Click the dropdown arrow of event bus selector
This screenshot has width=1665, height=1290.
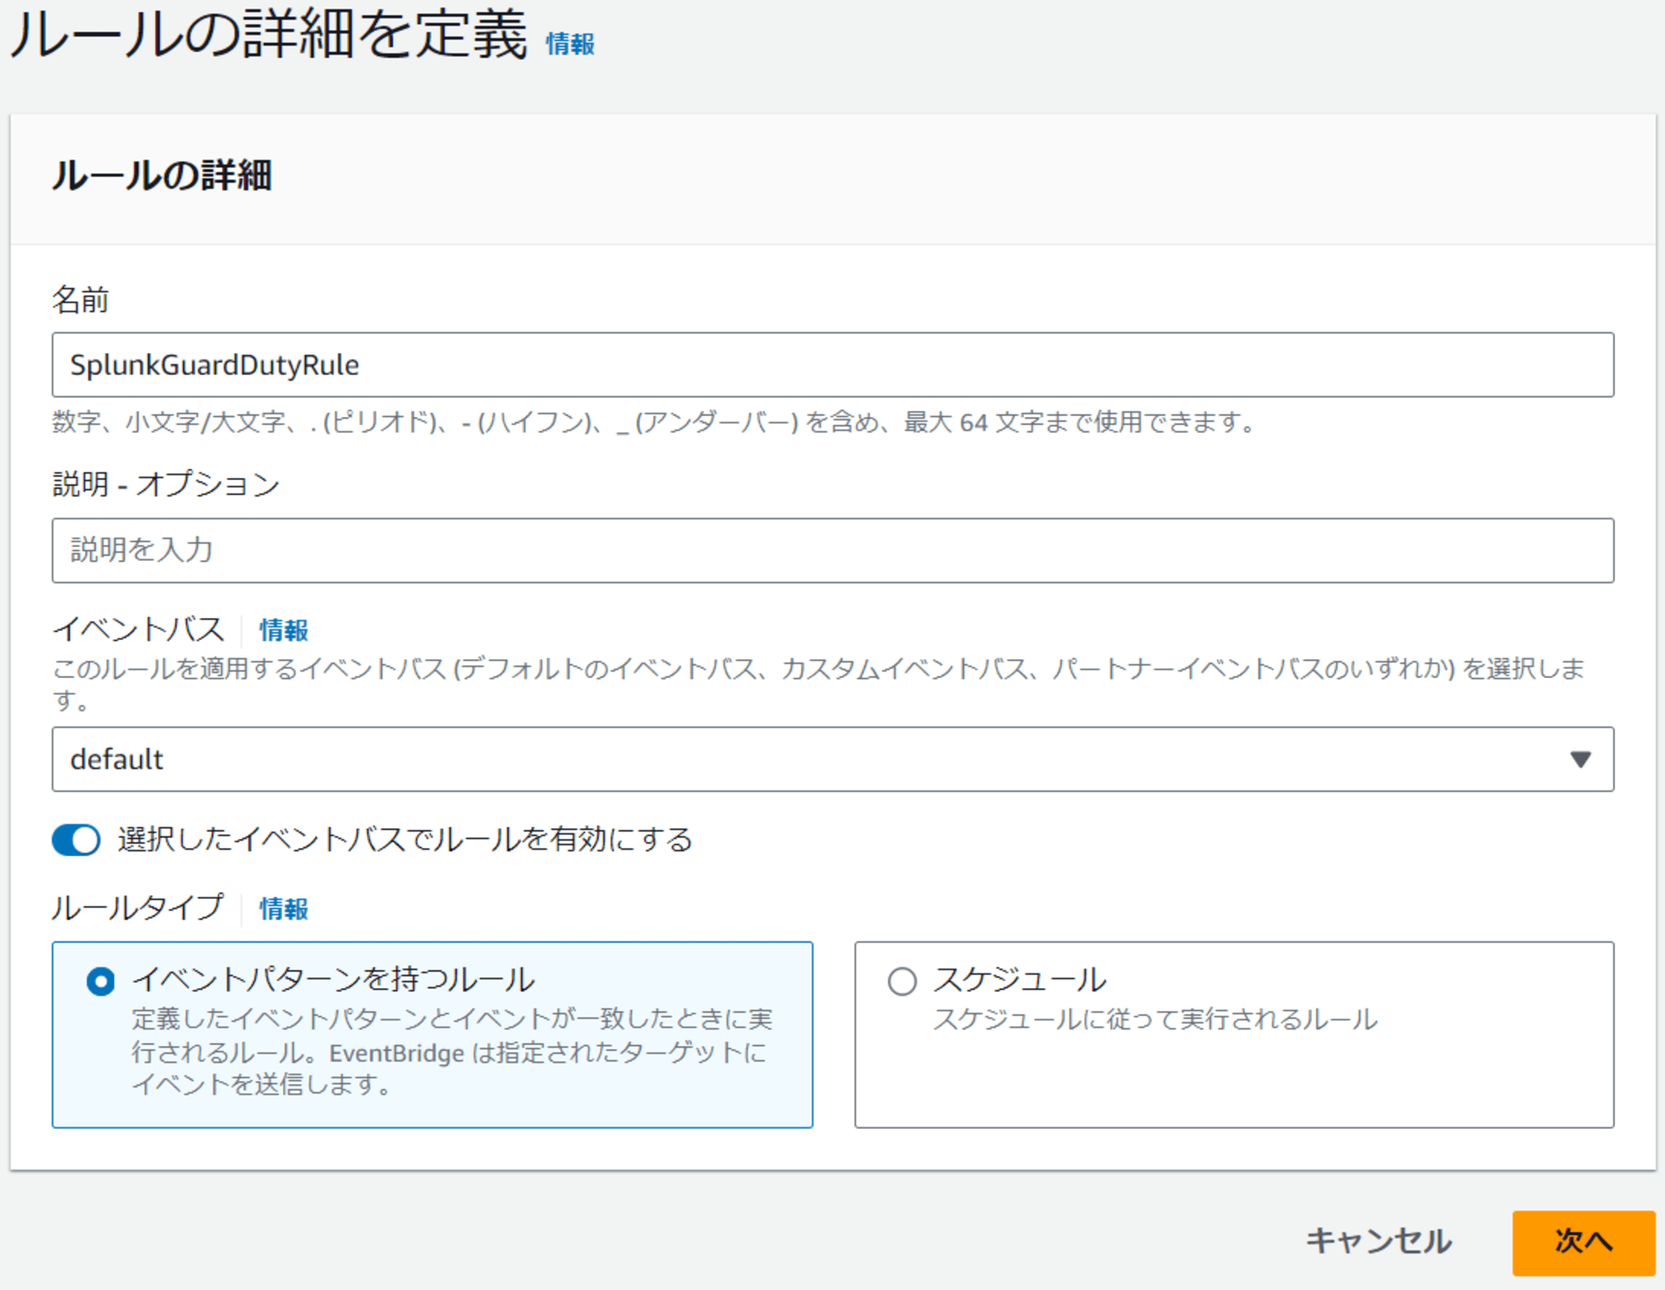[x=1581, y=759]
